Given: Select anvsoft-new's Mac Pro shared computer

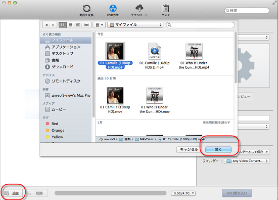Looking at the screenshot, I should pyautogui.click(x=66, y=95).
